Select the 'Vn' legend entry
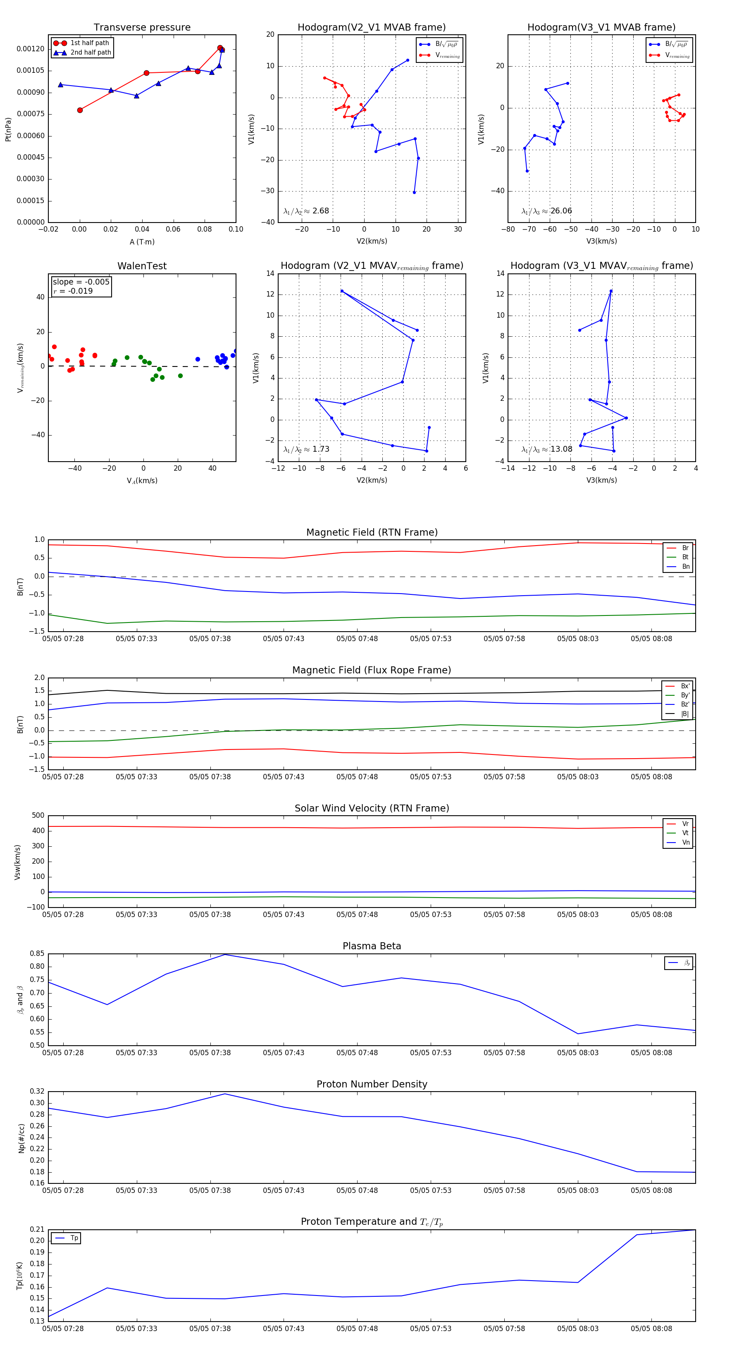Image resolution: width=744 pixels, height=1365 pixels. coord(678,843)
